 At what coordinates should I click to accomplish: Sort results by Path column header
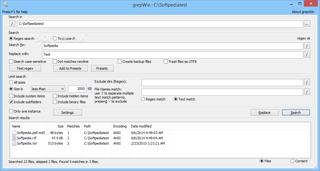click(x=97, y=126)
